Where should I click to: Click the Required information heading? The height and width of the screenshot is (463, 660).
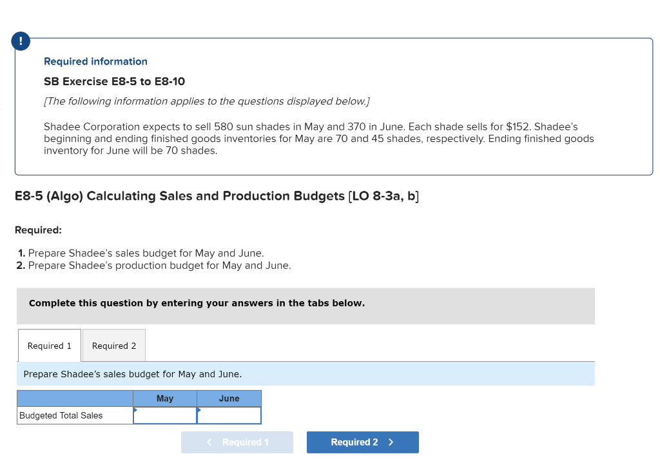95,61
